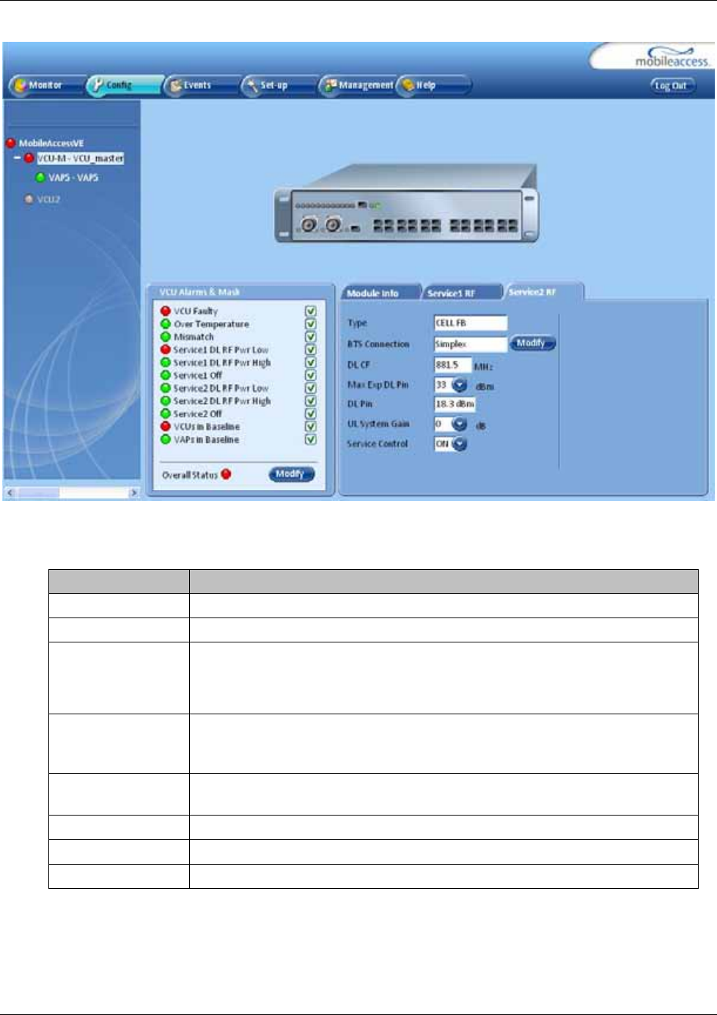Image resolution: width=717 pixels, height=1015 pixels.
Task: Click the red VCU Faulty alarm indicator
Action: click(x=166, y=311)
